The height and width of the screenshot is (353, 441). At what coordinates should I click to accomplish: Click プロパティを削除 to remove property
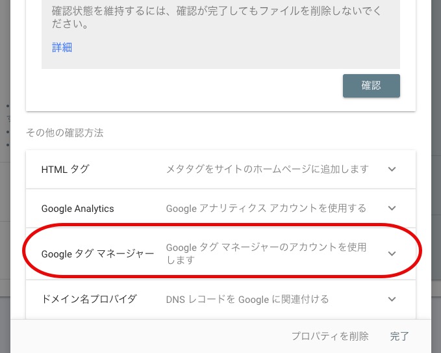pyautogui.click(x=330, y=336)
